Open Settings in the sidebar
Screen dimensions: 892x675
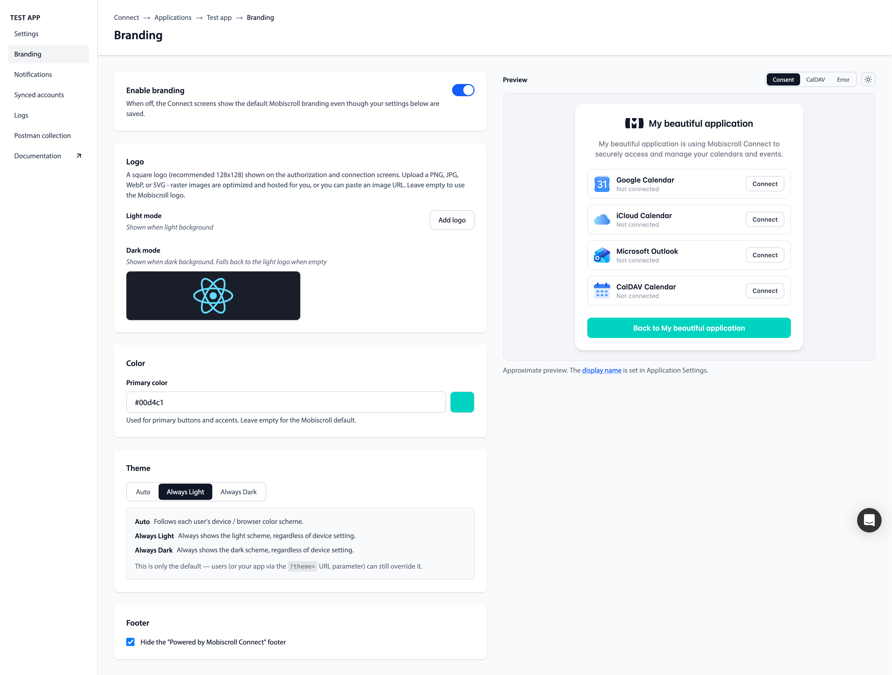[x=48, y=33]
